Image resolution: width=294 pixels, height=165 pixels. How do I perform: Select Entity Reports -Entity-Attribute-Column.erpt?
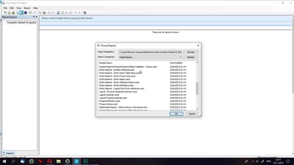pyautogui.click(x=119, y=82)
